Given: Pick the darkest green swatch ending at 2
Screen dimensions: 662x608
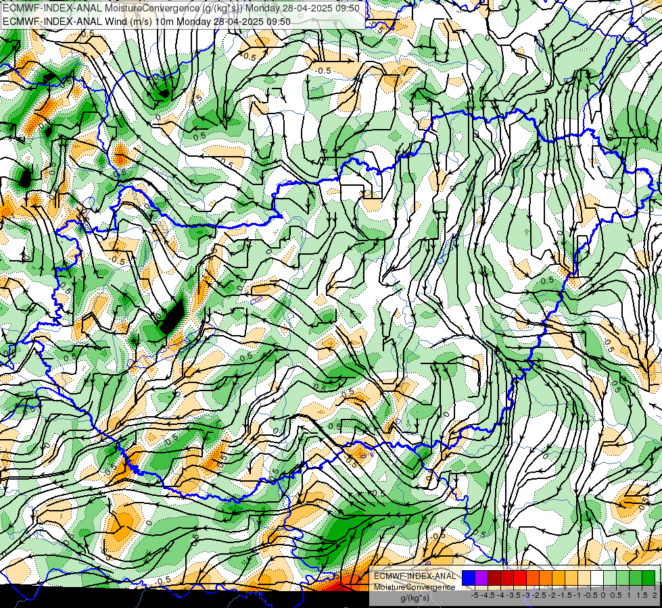Looking at the screenshot, I should (x=648, y=578).
